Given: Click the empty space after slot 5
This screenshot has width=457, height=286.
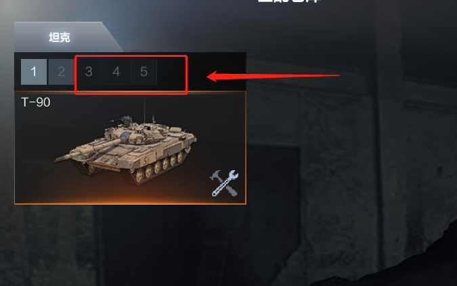Looking at the screenshot, I should (x=171, y=72).
